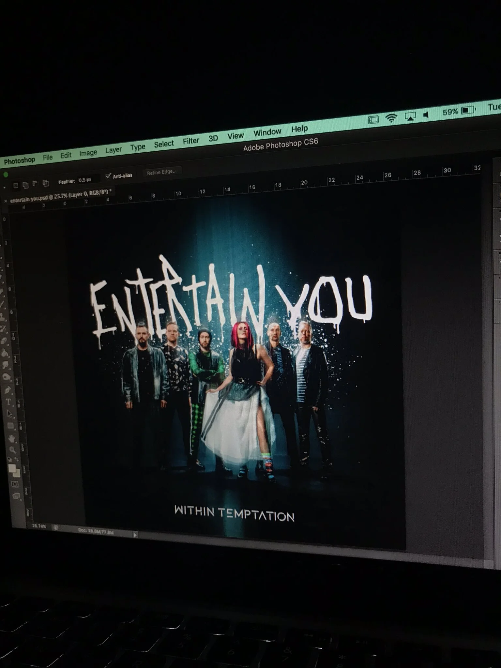Image resolution: width=501 pixels, height=668 pixels.
Task: Change the screen mode
Action: 16,496
